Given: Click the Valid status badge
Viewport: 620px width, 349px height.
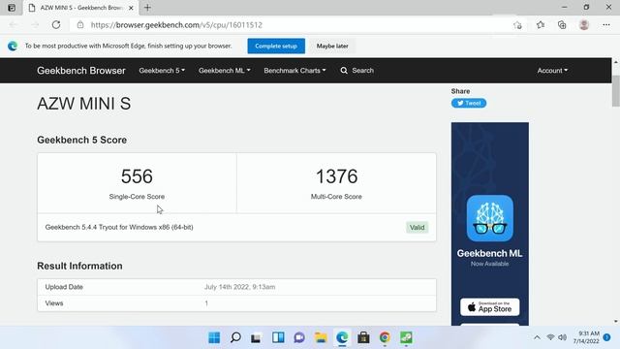Looking at the screenshot, I should click(x=417, y=228).
